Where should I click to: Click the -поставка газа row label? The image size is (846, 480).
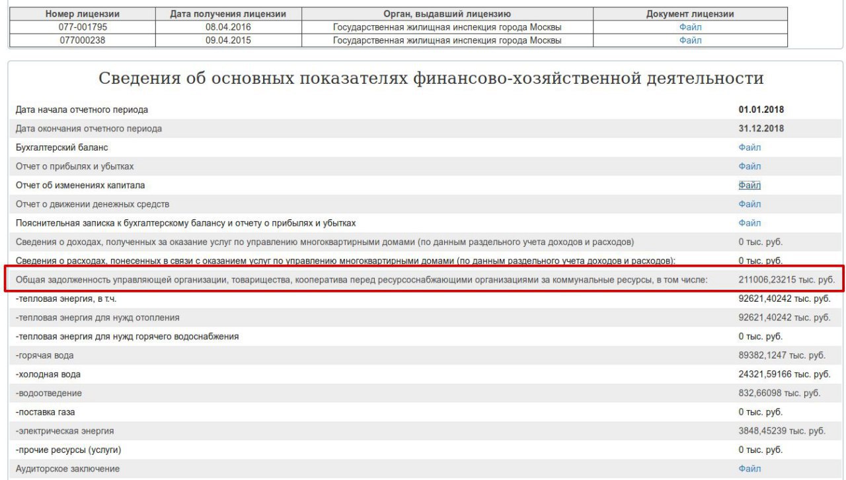pyautogui.click(x=46, y=412)
